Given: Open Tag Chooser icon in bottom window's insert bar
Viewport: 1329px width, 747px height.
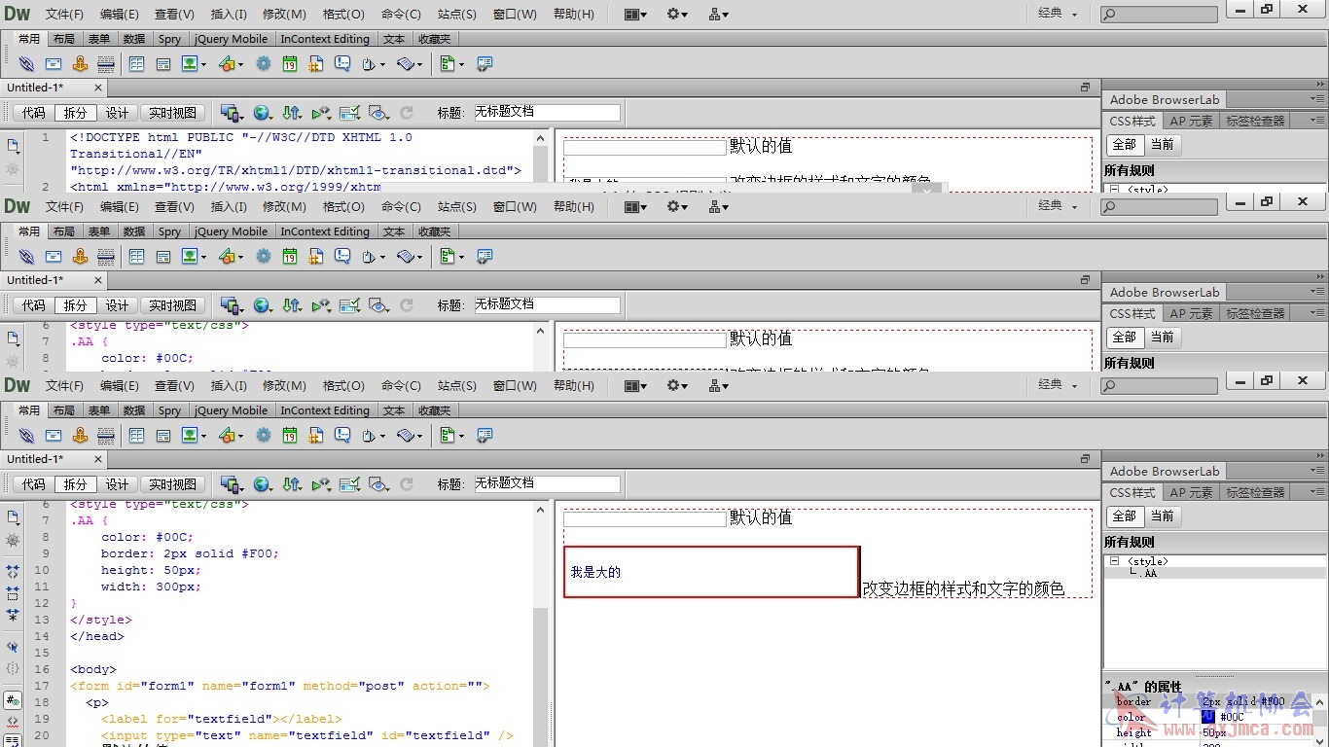Looking at the screenshot, I should click(485, 436).
